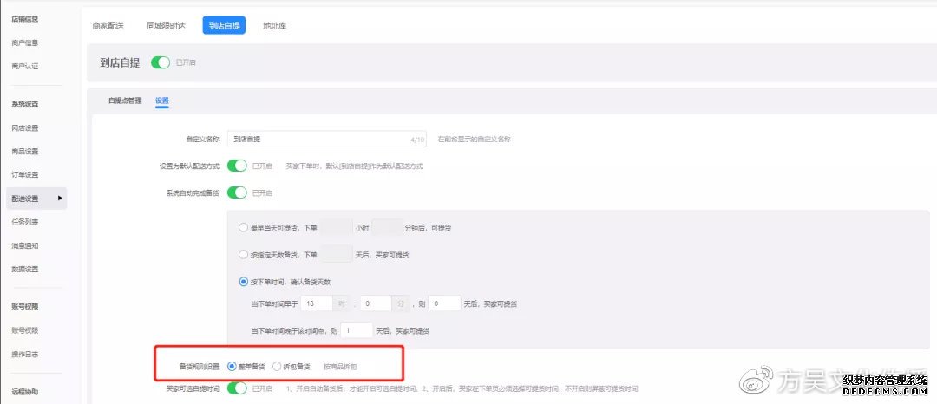This screenshot has width=937, height=404.
Task: Click the arrow beside 配送设置
Action: pos(60,199)
